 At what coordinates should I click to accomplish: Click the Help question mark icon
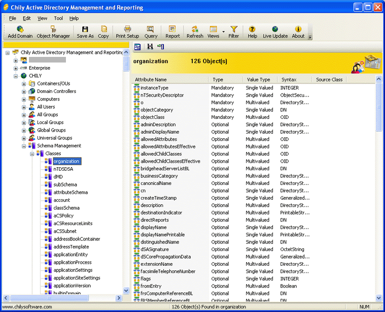[x=252, y=32]
